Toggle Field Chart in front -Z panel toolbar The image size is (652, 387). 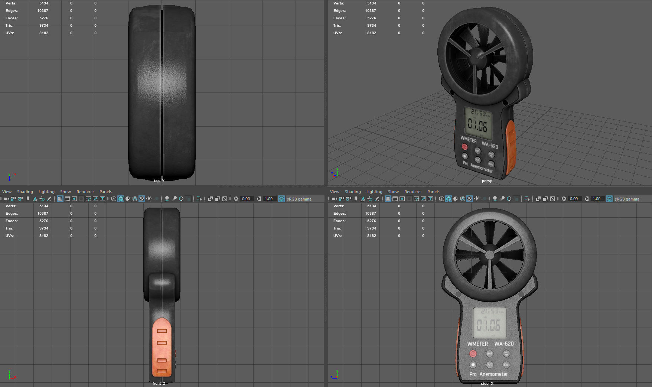[x=88, y=199]
